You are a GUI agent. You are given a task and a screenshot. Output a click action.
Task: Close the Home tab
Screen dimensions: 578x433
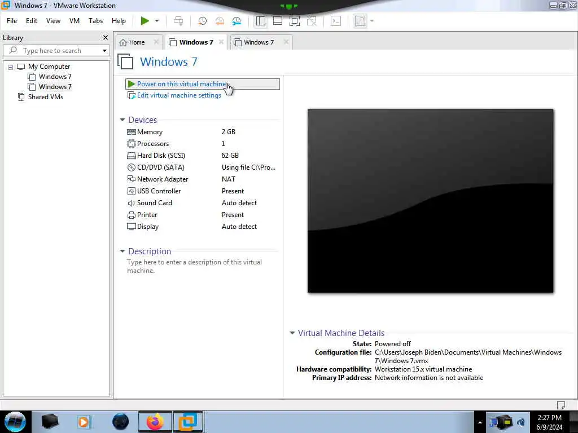tap(156, 42)
